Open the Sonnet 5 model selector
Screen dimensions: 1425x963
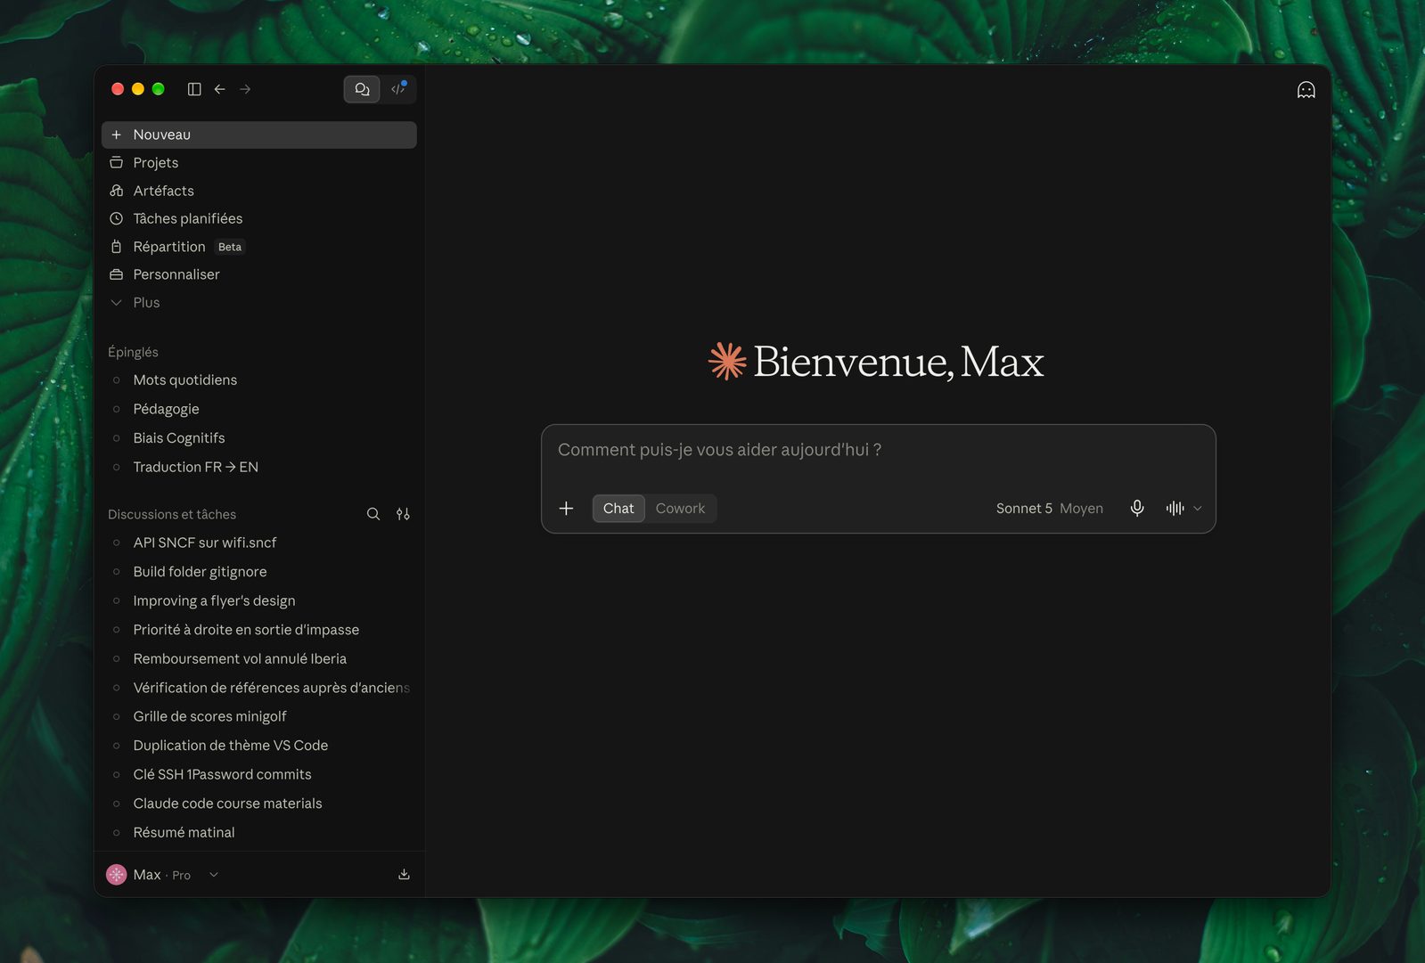[1049, 509]
